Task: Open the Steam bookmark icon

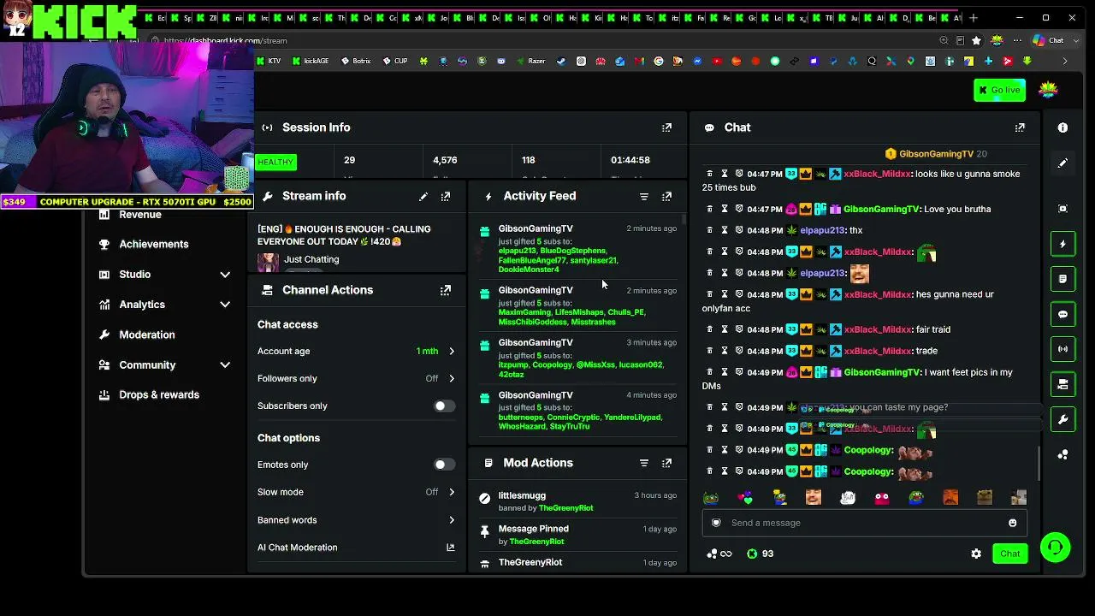Action: (561, 62)
